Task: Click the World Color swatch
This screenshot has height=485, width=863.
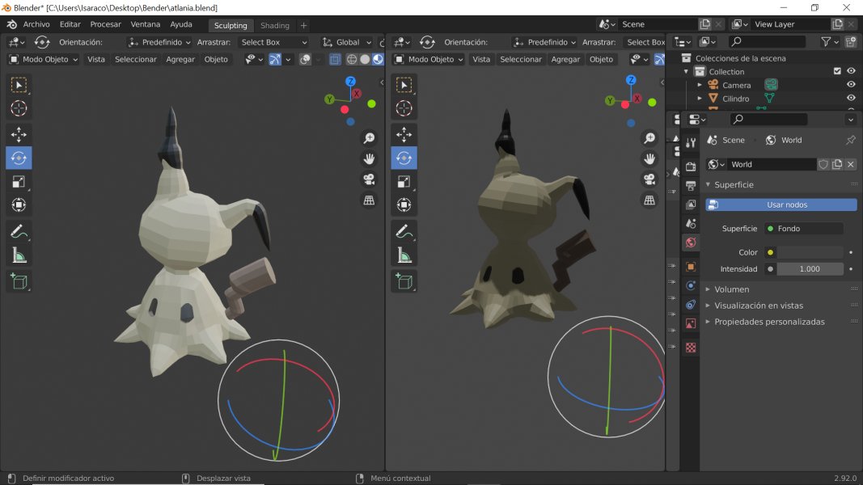Action: point(810,252)
